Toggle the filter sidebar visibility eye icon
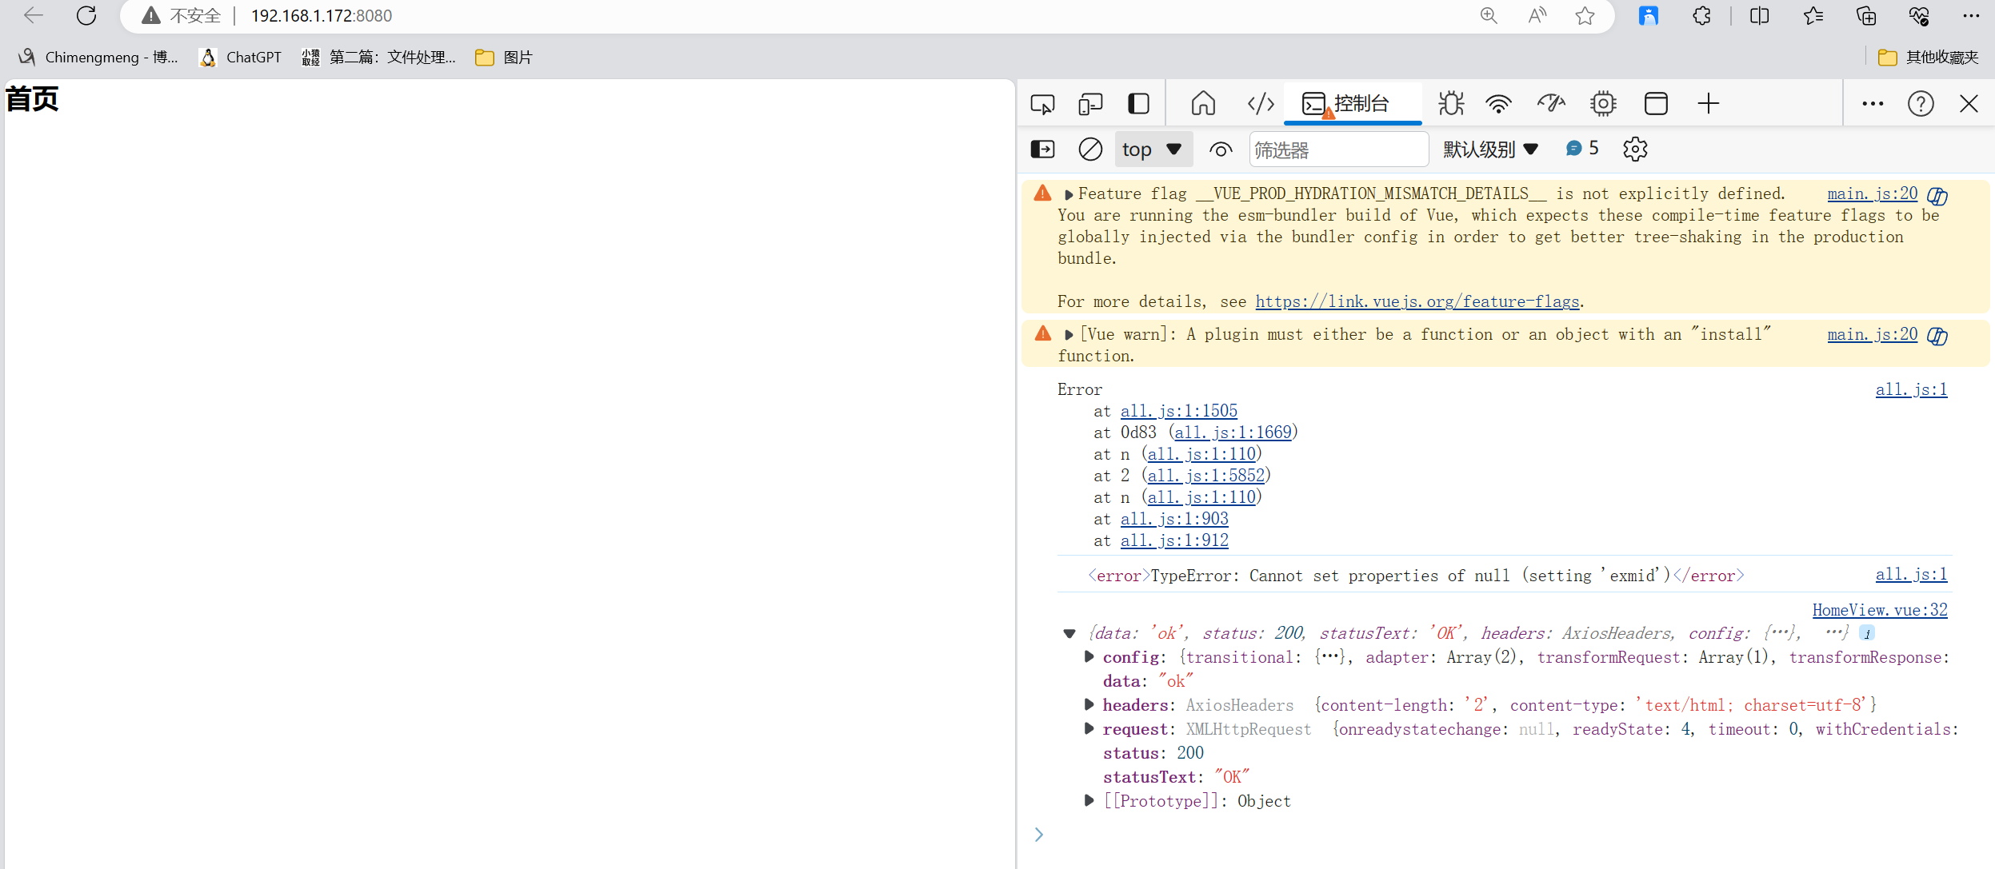1995x869 pixels. tap(1217, 150)
